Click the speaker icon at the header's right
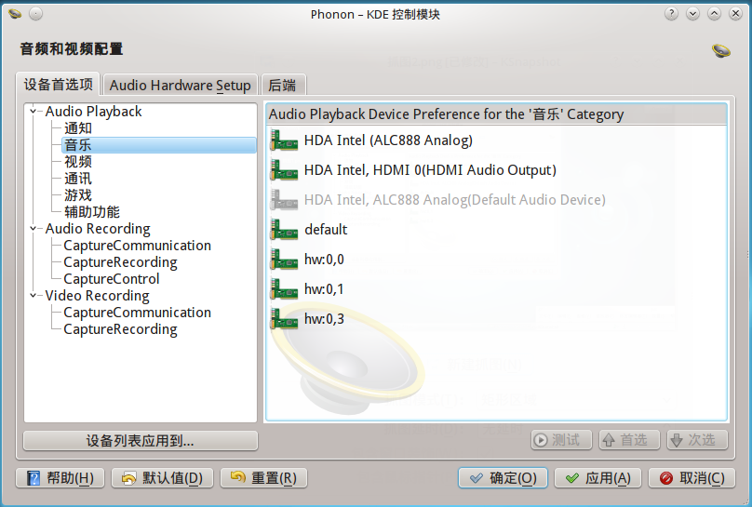 [721, 50]
